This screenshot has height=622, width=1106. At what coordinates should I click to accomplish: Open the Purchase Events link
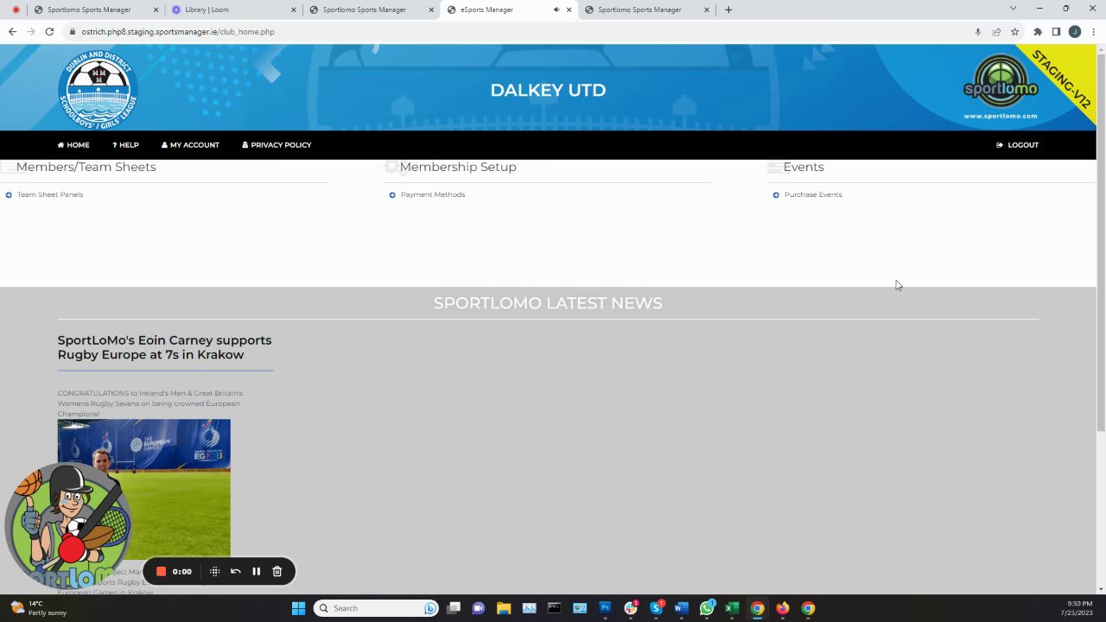813,194
